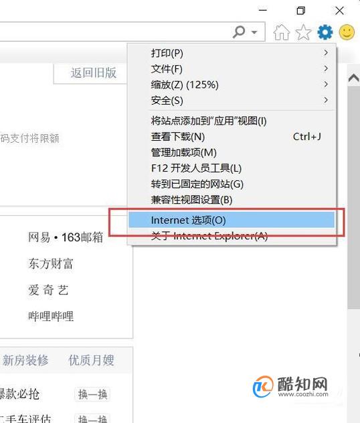Expand the 文件(F) submenu arrow
Viewport: 360px width, 423px height.
click(x=326, y=68)
